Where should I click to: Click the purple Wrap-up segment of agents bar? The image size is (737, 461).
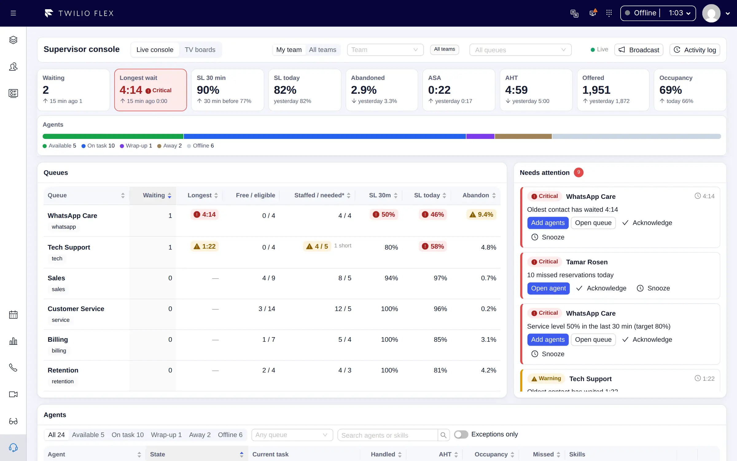click(x=480, y=136)
